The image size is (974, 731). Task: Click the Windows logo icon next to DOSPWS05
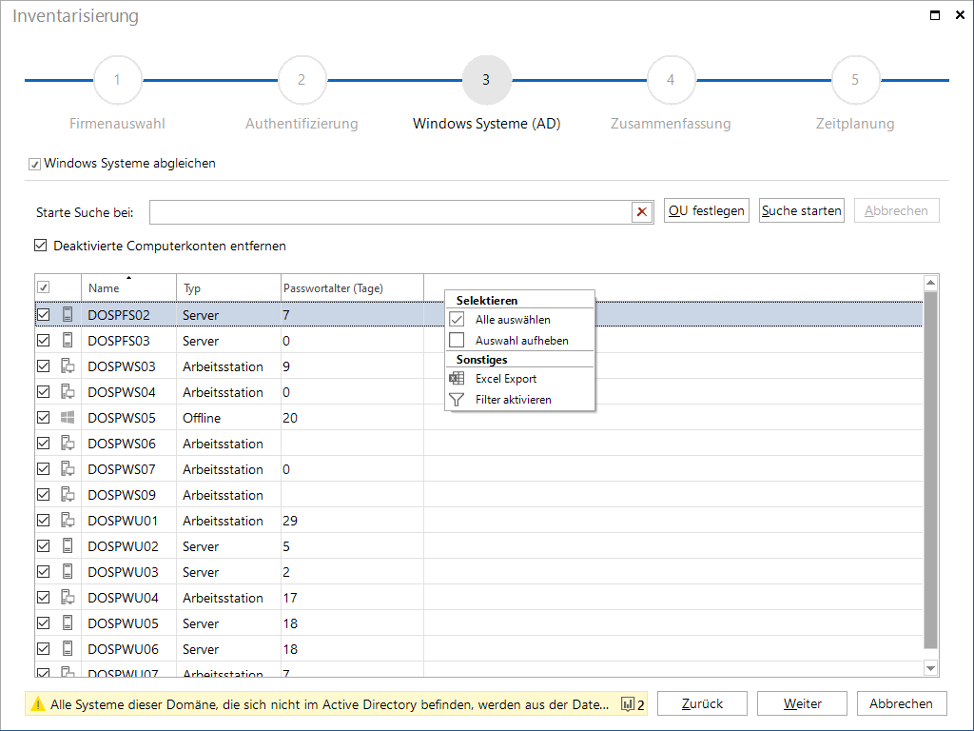68,418
